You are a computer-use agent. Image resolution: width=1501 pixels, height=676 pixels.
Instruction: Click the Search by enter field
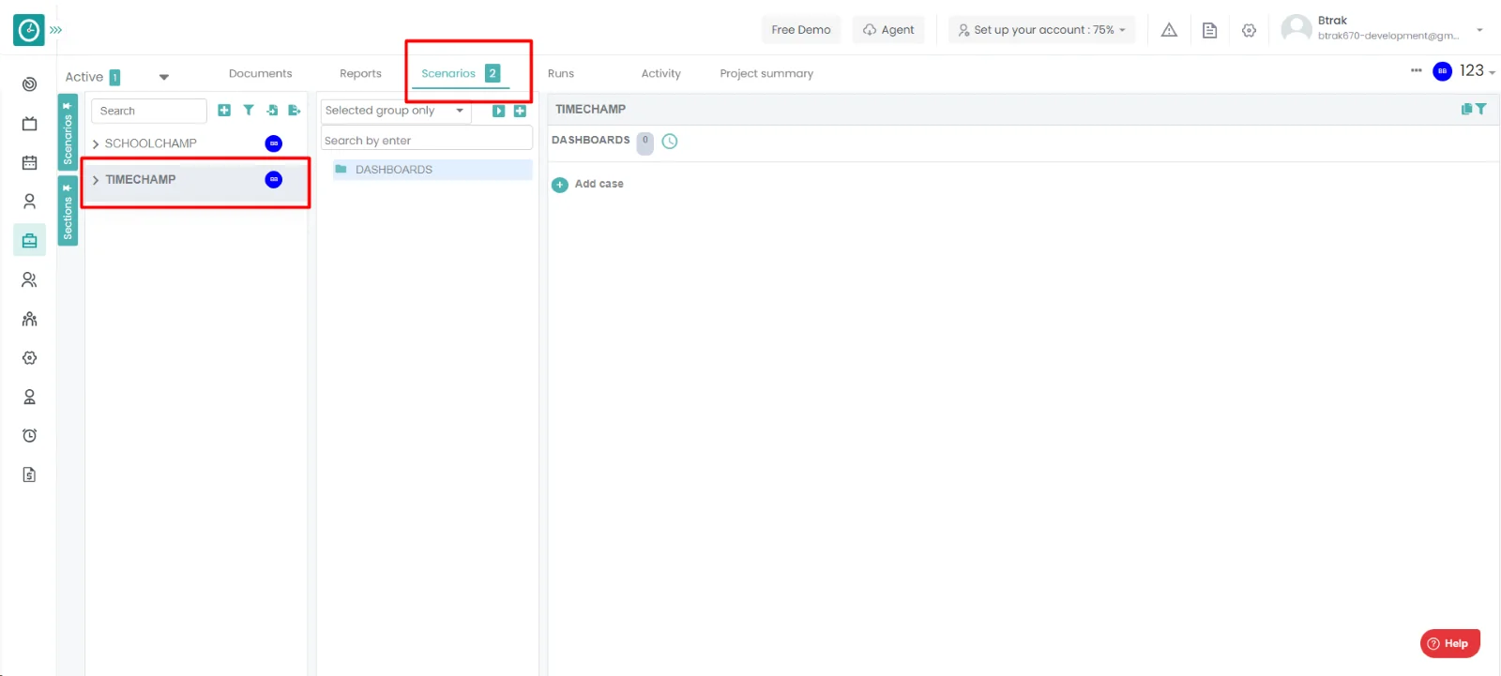tap(426, 141)
